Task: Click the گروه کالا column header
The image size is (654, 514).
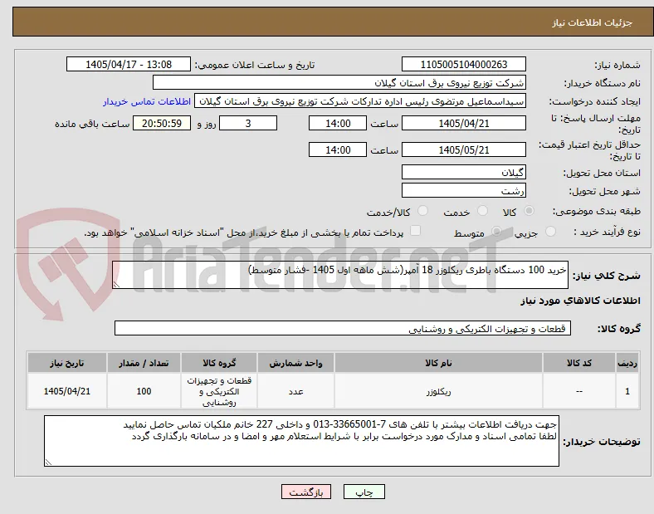Action: pos(219,363)
